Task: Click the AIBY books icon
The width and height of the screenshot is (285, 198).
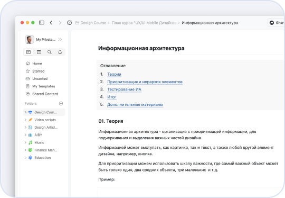Action: point(31,135)
